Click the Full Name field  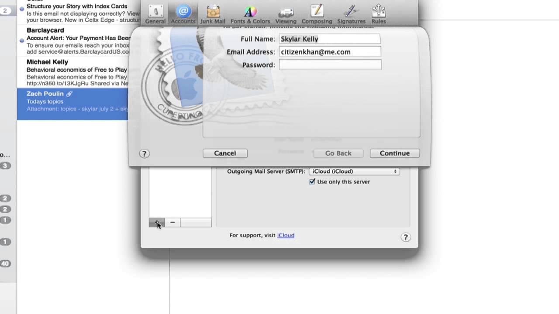(x=330, y=39)
